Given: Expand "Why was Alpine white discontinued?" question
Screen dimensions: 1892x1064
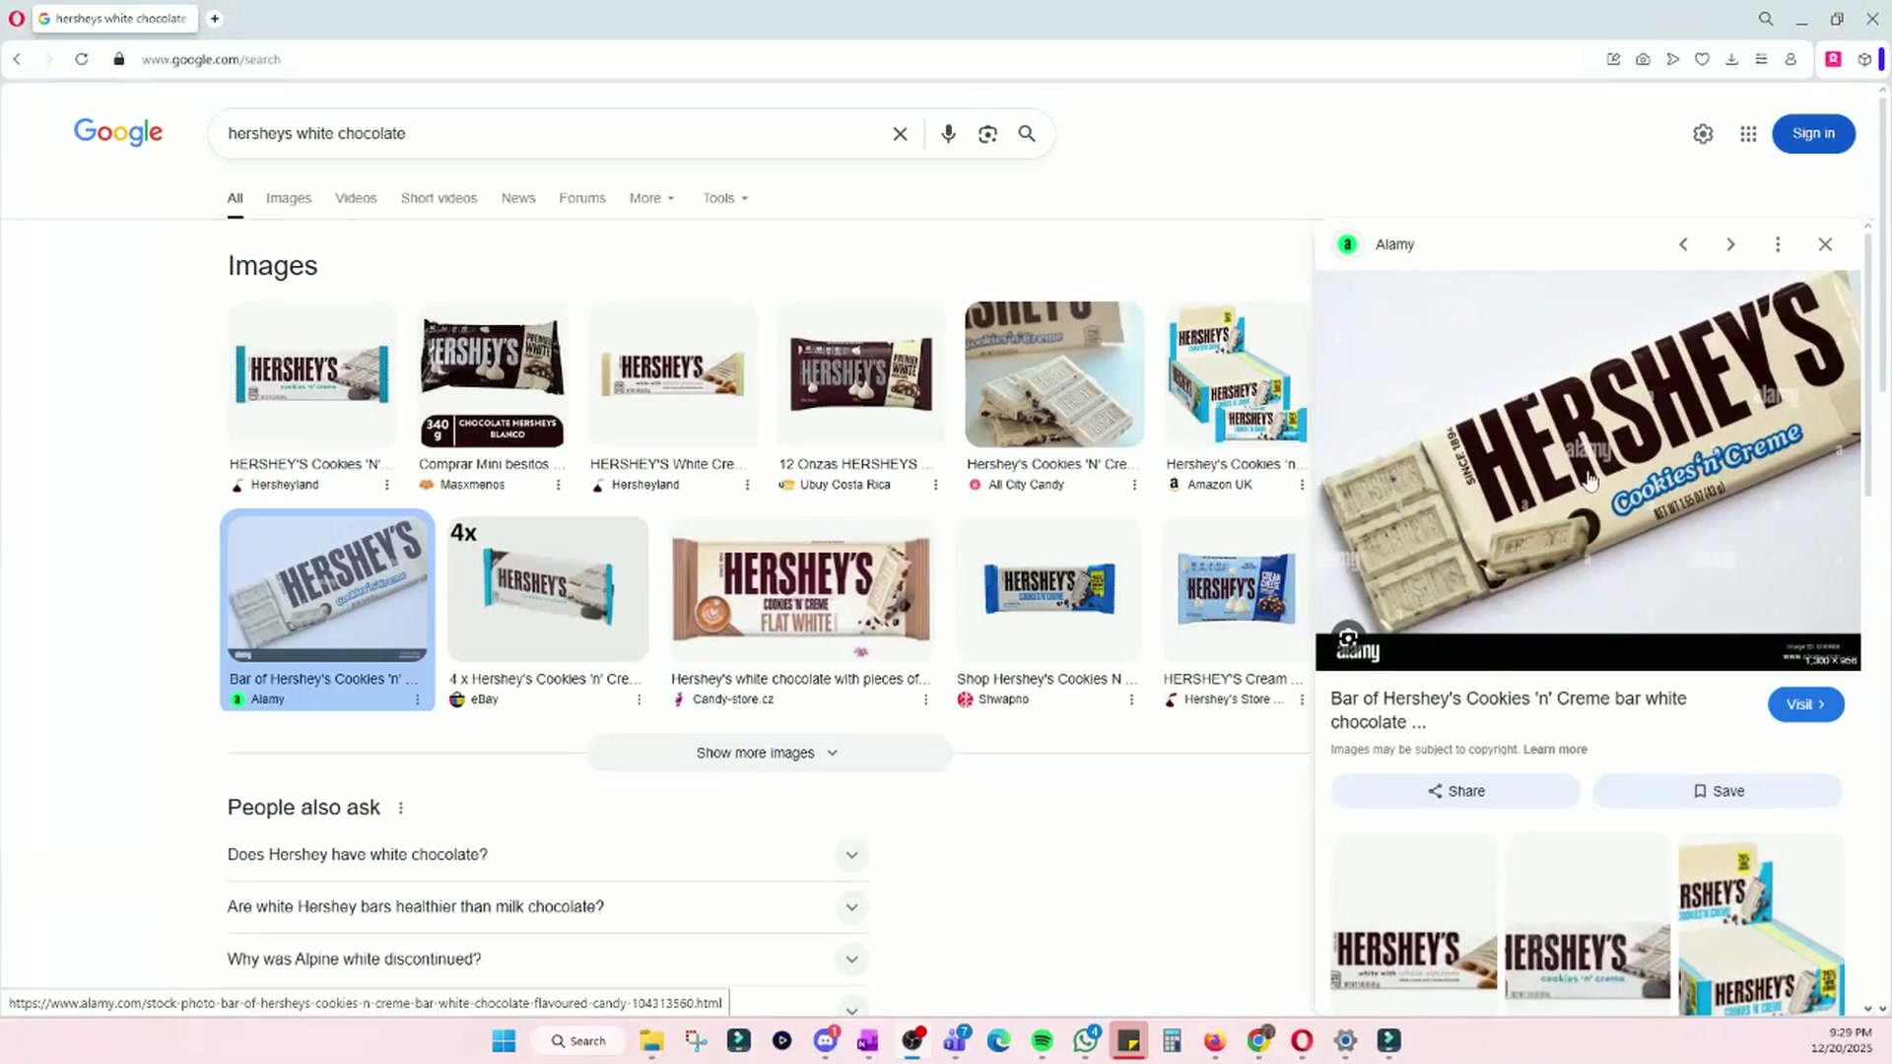Looking at the screenshot, I should (548, 960).
